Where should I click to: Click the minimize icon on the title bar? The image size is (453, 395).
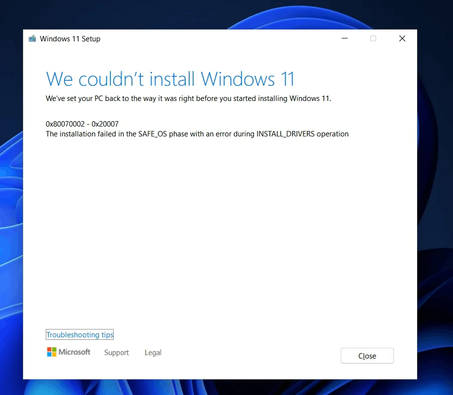point(345,38)
